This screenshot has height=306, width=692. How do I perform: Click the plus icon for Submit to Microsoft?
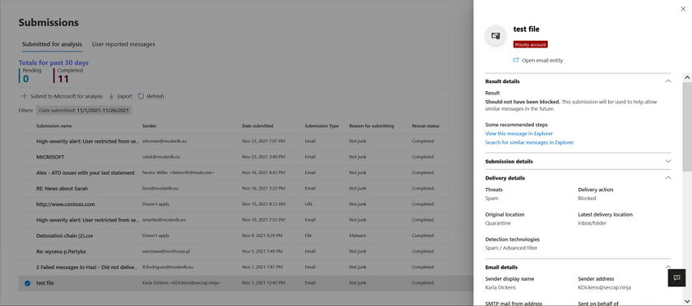tap(24, 96)
